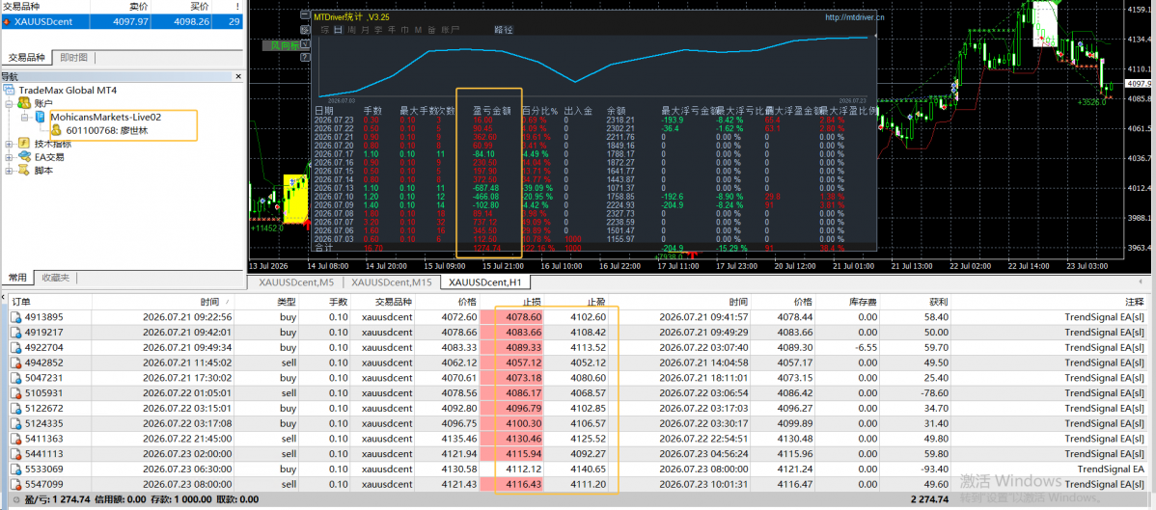The width and height of the screenshot is (1156, 510).
Task: Click the XAUUSDcent symbol arrow icon
Action: (7, 22)
